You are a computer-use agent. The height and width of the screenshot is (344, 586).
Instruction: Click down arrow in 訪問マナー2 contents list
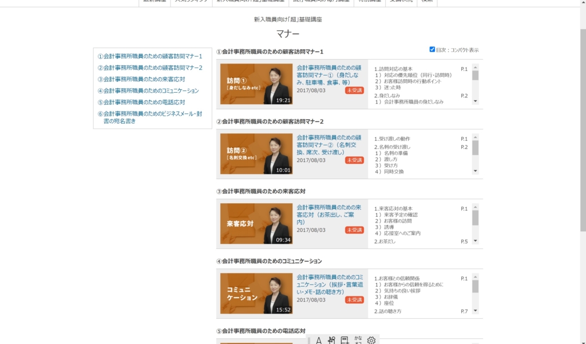click(x=476, y=171)
